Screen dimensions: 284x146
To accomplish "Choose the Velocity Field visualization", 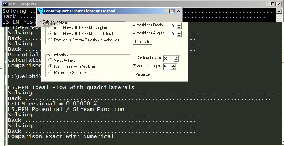I will click(x=50, y=60).
